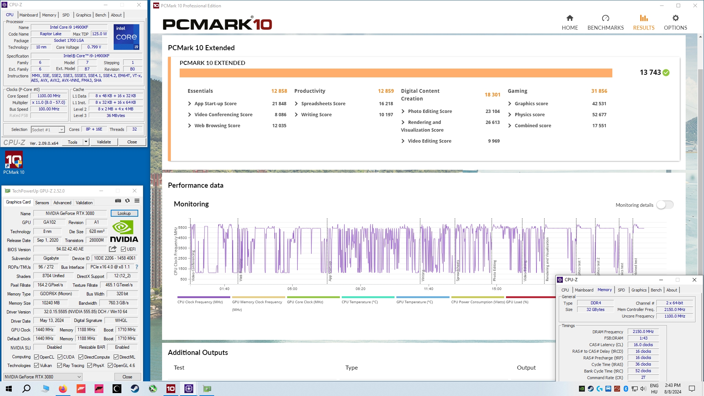Switch to Graphics tab in lower CPU-Z window
This screenshot has width=704, height=396.
pyautogui.click(x=639, y=290)
